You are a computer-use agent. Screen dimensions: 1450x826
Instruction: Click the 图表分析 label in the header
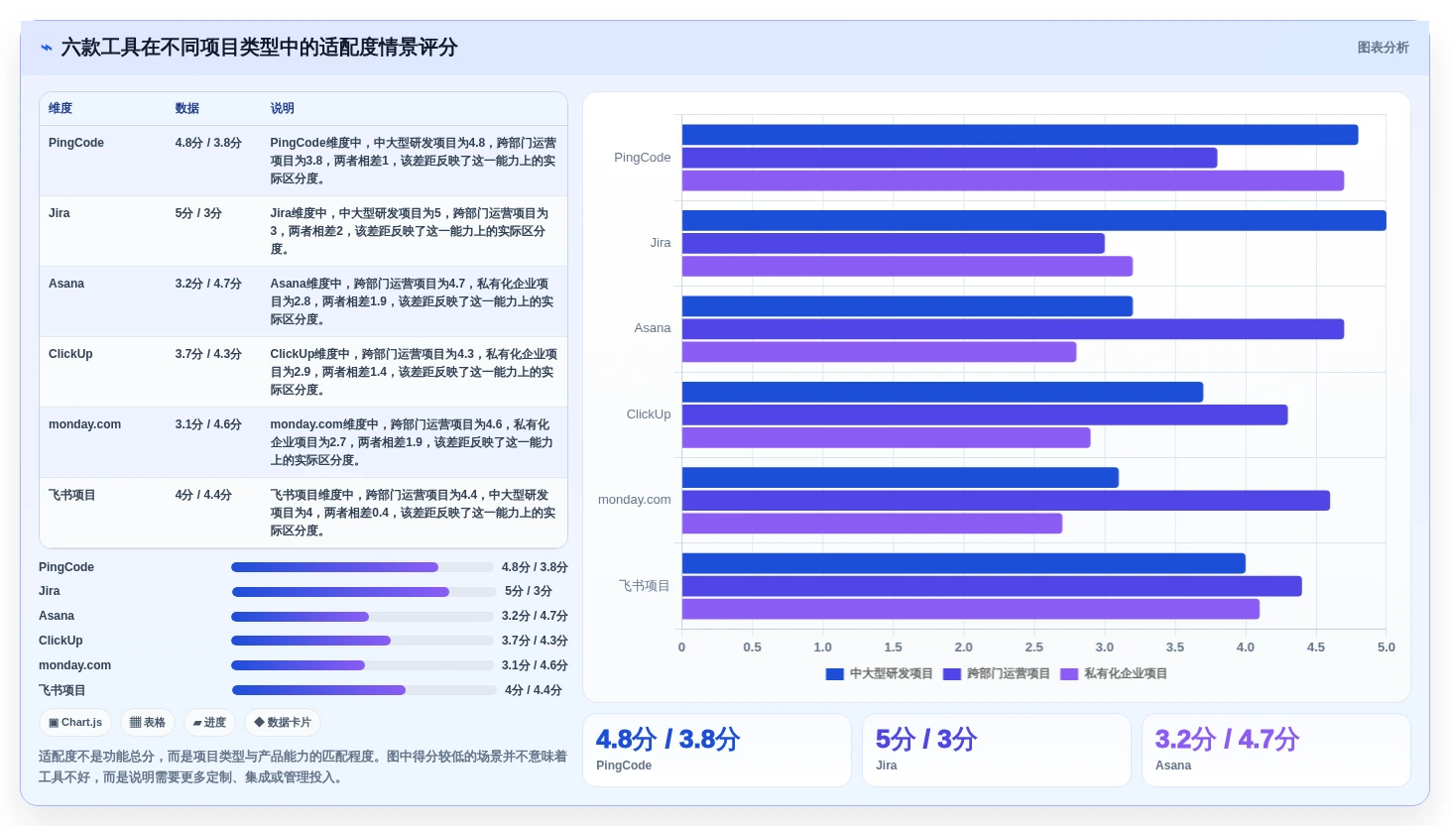click(1383, 48)
